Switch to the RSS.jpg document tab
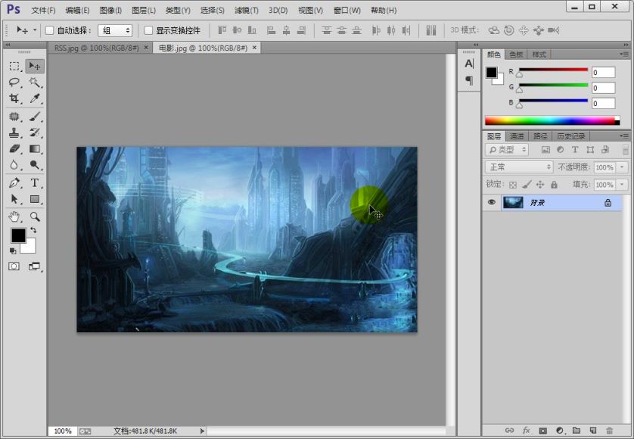Viewport: 634px width, 439px height. click(x=97, y=48)
